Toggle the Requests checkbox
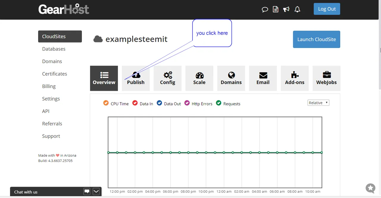Viewport: 381px width, 198px height. coord(219,103)
